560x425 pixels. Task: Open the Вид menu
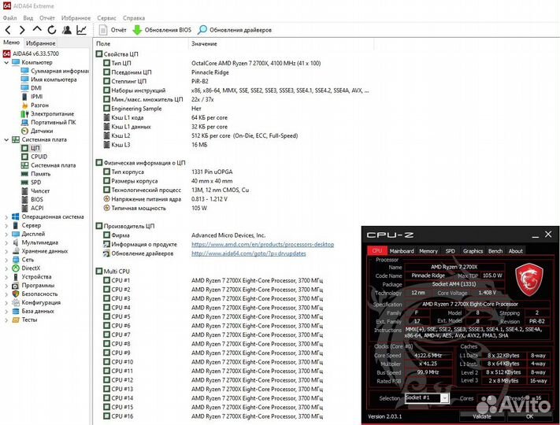(28, 18)
